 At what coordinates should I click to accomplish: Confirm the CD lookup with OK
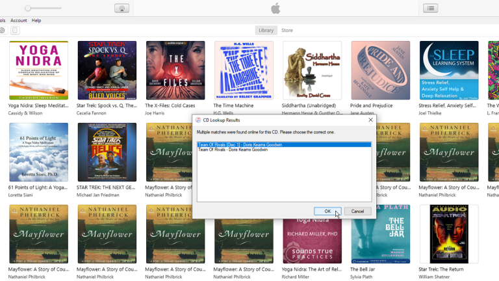(x=327, y=211)
